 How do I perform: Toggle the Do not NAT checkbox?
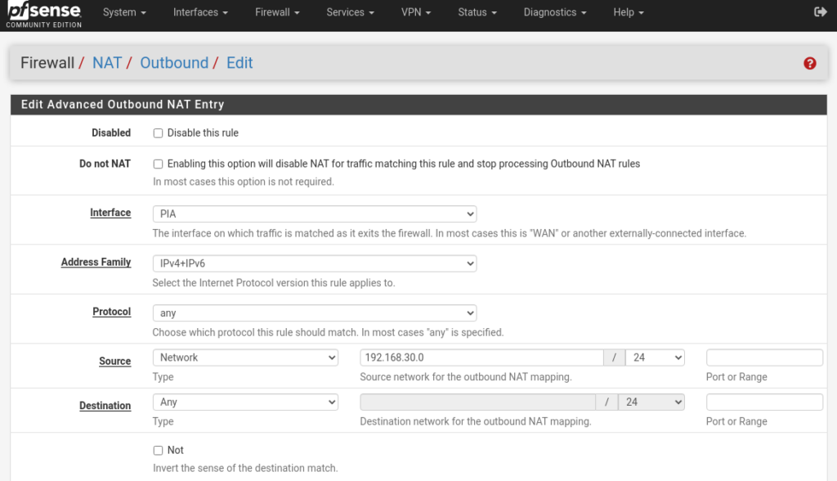coord(159,164)
